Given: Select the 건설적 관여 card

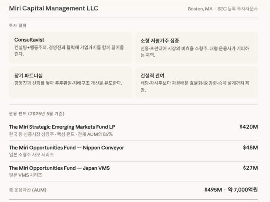Looking at the screenshot, I should [196, 82].
